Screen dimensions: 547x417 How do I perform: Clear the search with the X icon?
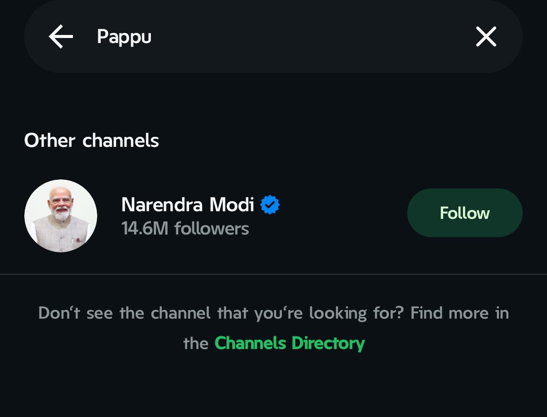486,36
